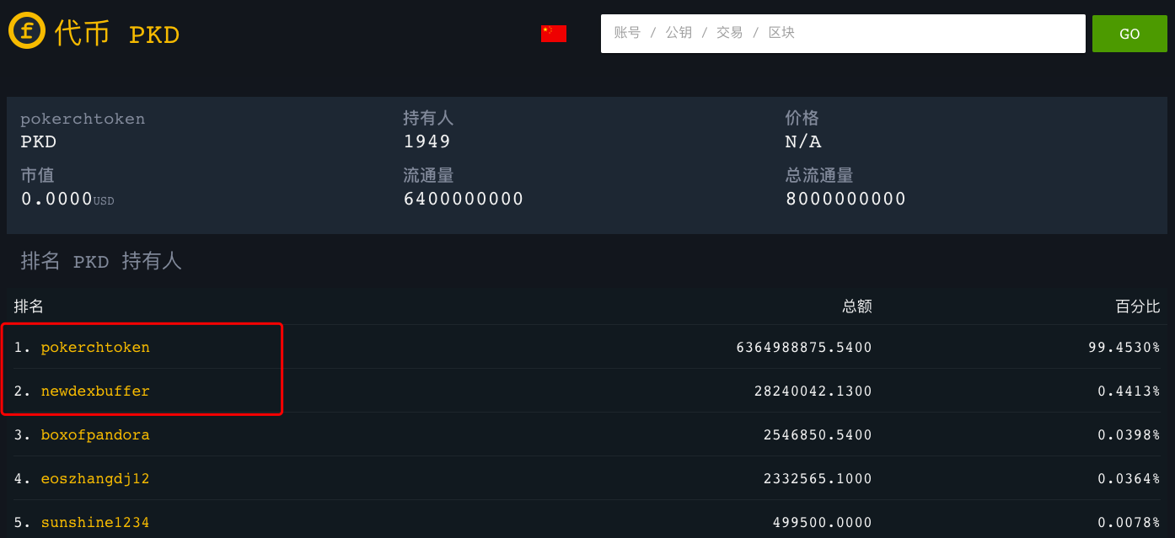
Task: Open the pokerchtoken holder link
Action: [95, 347]
